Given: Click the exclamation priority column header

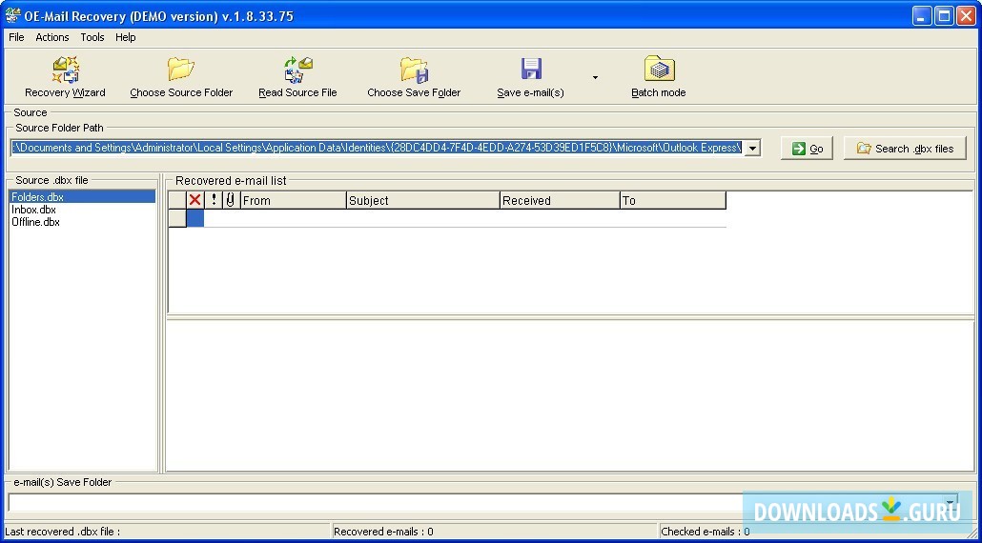Looking at the screenshot, I should (214, 200).
